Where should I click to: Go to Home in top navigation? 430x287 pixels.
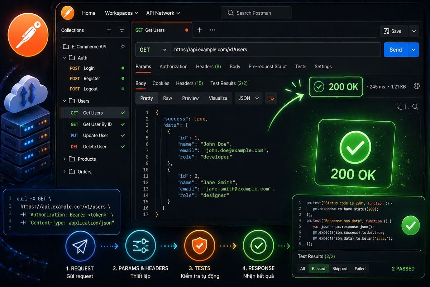pos(89,13)
